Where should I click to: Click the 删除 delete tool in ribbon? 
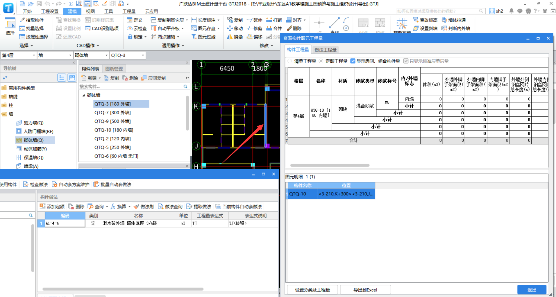click(294, 28)
